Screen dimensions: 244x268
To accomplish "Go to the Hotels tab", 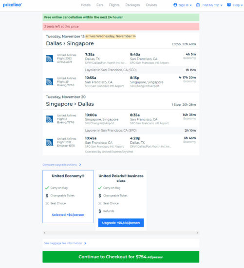I will click(86, 5).
